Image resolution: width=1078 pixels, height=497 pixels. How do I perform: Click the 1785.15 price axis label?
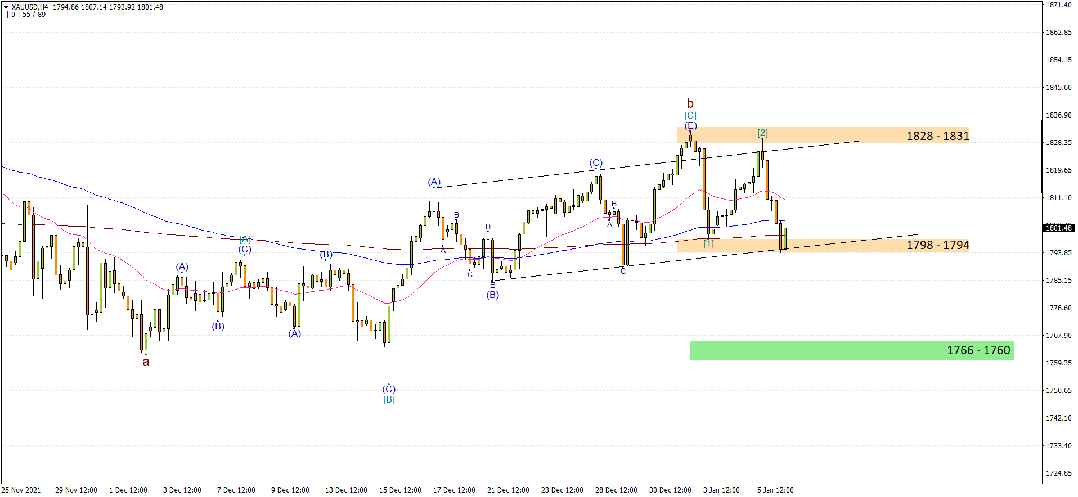[1058, 281]
